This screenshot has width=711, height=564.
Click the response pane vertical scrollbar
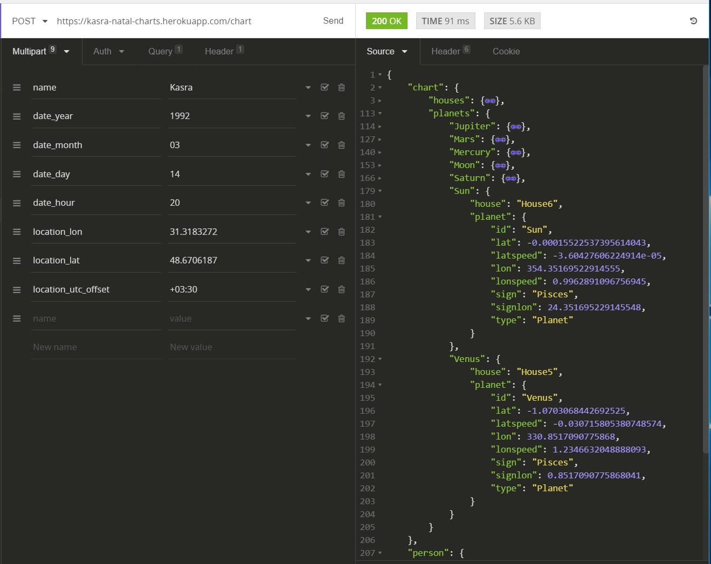706,259
